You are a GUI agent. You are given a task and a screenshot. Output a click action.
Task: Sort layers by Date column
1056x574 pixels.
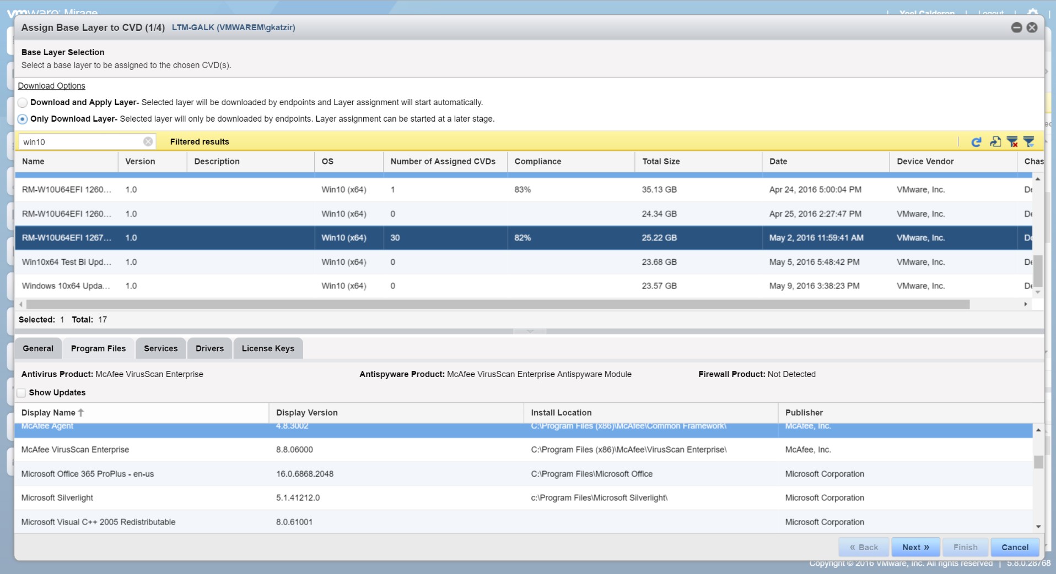(826, 161)
